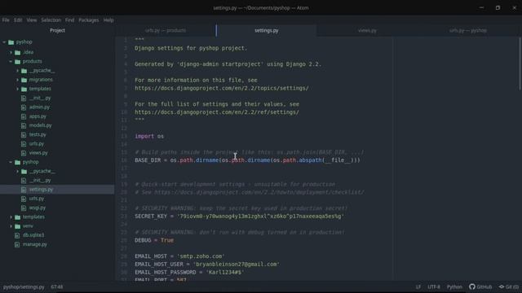522x293 pixels.
Task: Open urls.py under inner pyshop folder
Action: coord(37,199)
